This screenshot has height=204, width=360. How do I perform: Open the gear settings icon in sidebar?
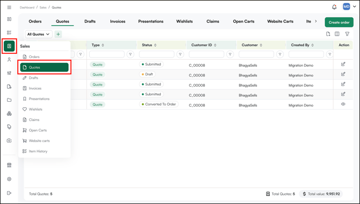[x=9, y=179]
